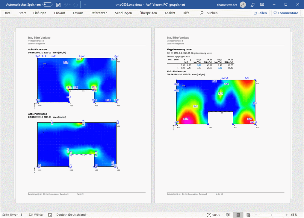Click the Suchen search field
Viewport: 304px width, 218px height.
[212, 13]
